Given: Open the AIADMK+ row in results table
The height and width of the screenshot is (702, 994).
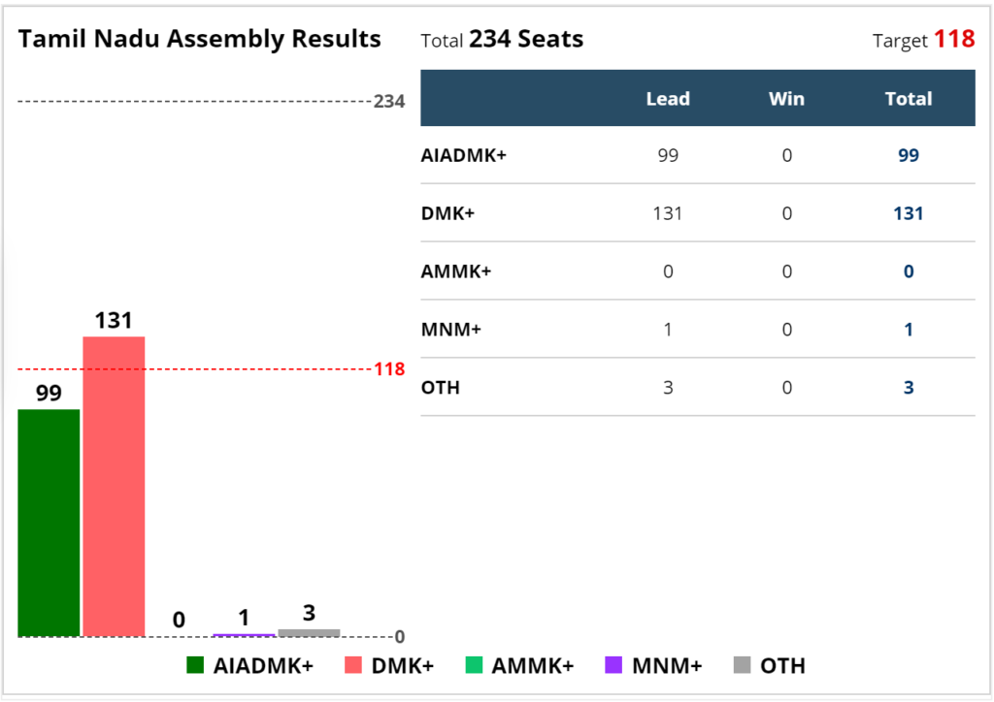Looking at the screenshot, I should click(x=698, y=155).
